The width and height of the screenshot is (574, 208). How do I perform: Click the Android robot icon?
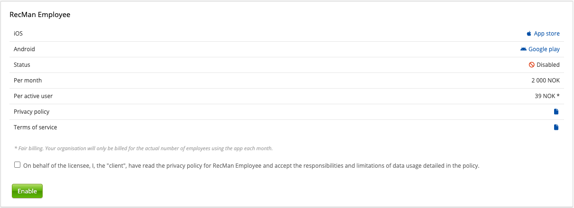point(523,49)
